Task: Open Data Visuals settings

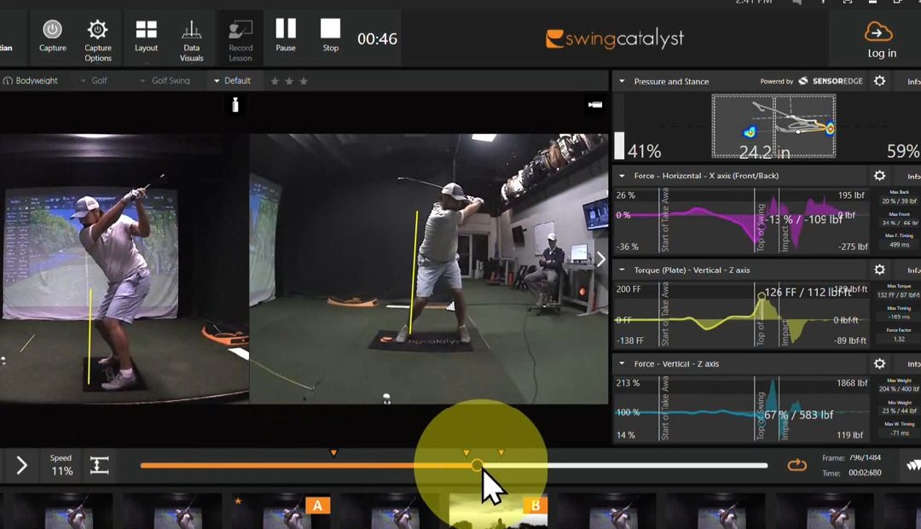Action: point(192,29)
